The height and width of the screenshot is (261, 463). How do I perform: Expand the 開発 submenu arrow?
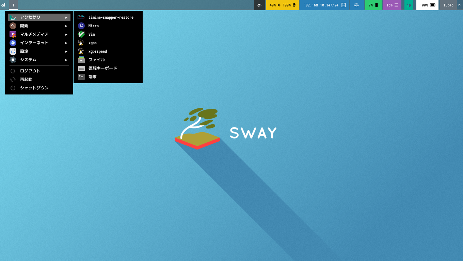pyautogui.click(x=66, y=26)
